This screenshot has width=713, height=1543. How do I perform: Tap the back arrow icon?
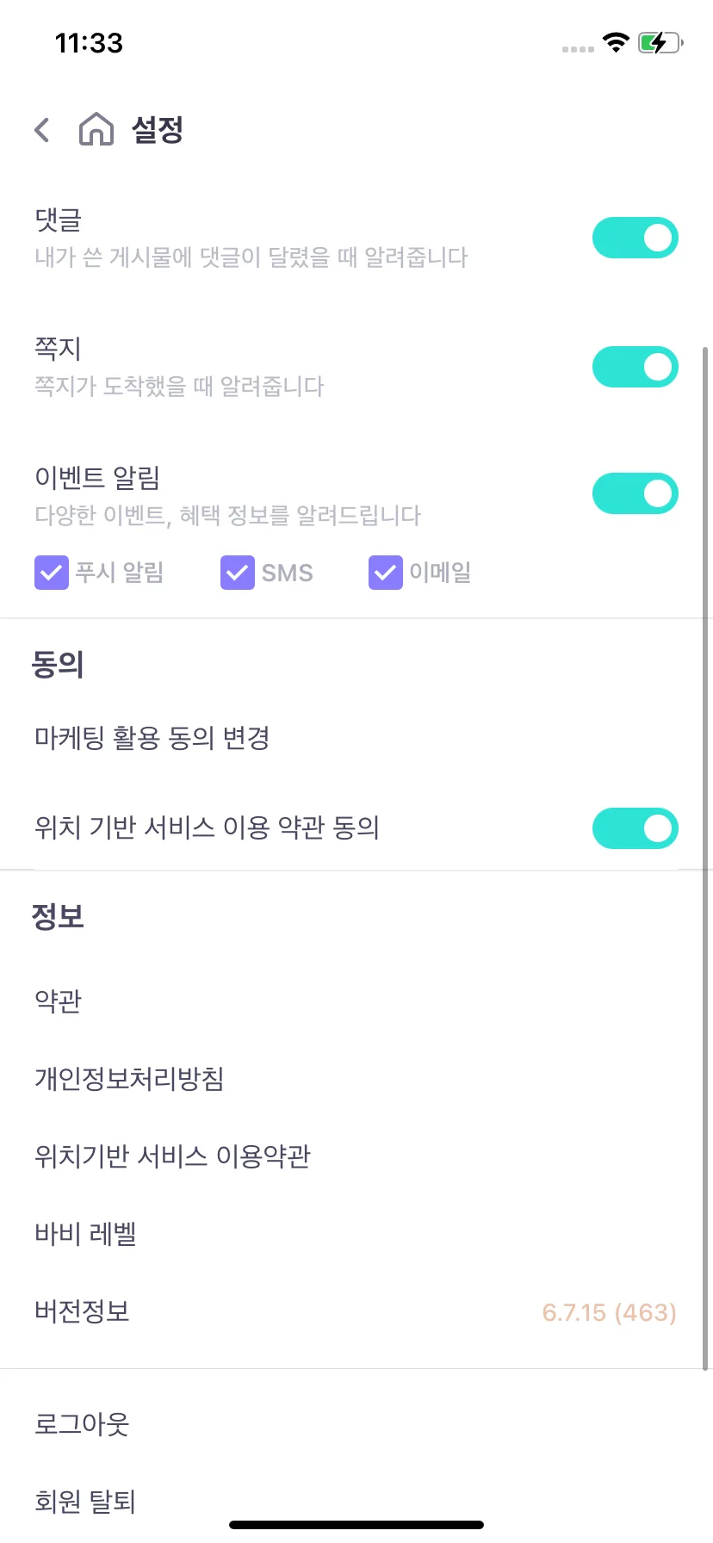click(41, 130)
